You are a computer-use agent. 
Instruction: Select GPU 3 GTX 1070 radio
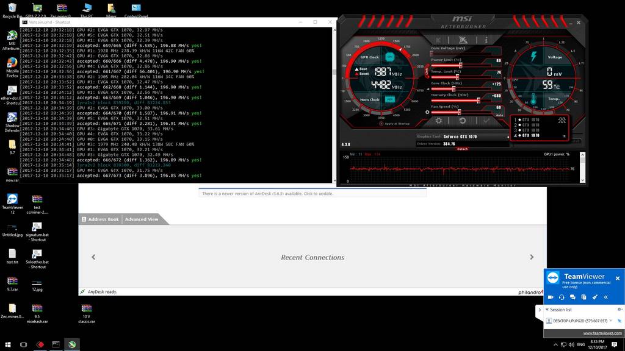click(519, 130)
